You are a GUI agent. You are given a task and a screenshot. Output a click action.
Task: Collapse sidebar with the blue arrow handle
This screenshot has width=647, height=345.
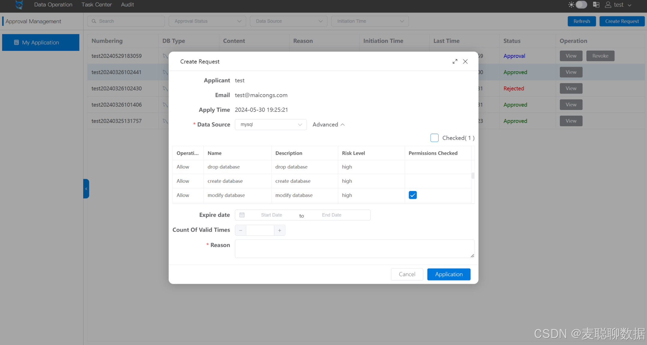86,189
